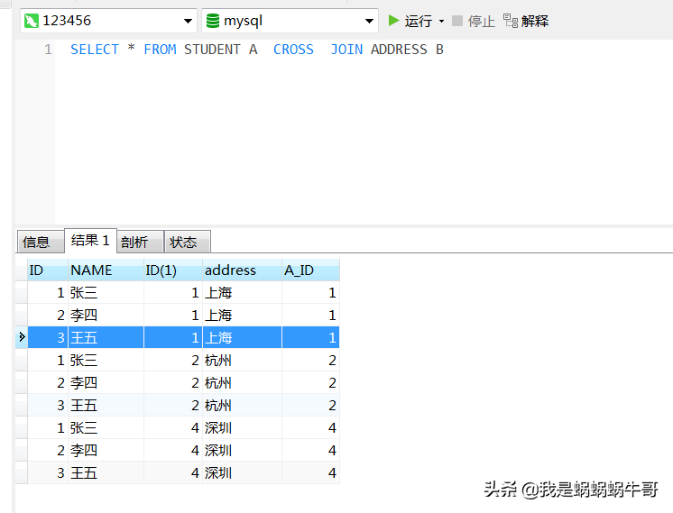
Task: Select NAME cell 李四 in the second row
Action: 106,316
